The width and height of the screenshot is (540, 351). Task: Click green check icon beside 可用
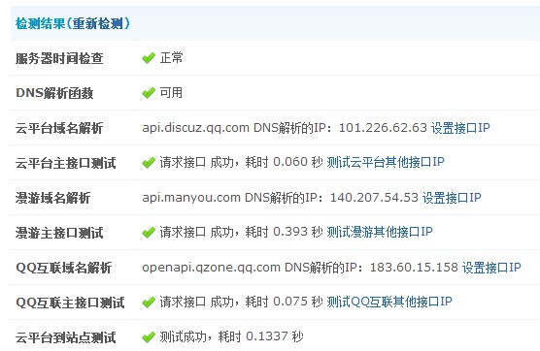(x=149, y=93)
